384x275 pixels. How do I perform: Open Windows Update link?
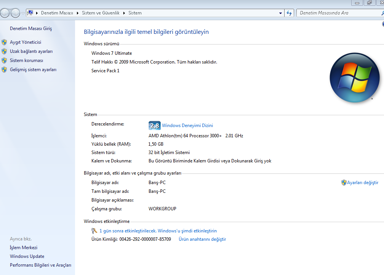click(x=27, y=256)
